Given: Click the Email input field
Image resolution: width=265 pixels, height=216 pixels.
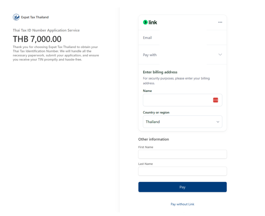Looking at the screenshot, I should 182,38.
